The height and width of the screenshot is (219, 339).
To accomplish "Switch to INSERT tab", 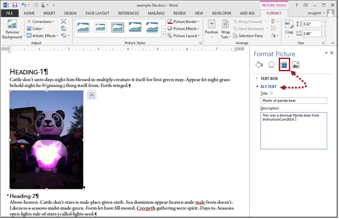I will (x=49, y=13).
